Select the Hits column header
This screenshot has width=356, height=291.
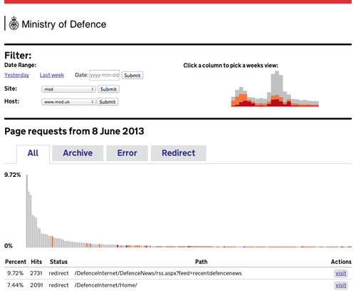[x=36, y=262]
